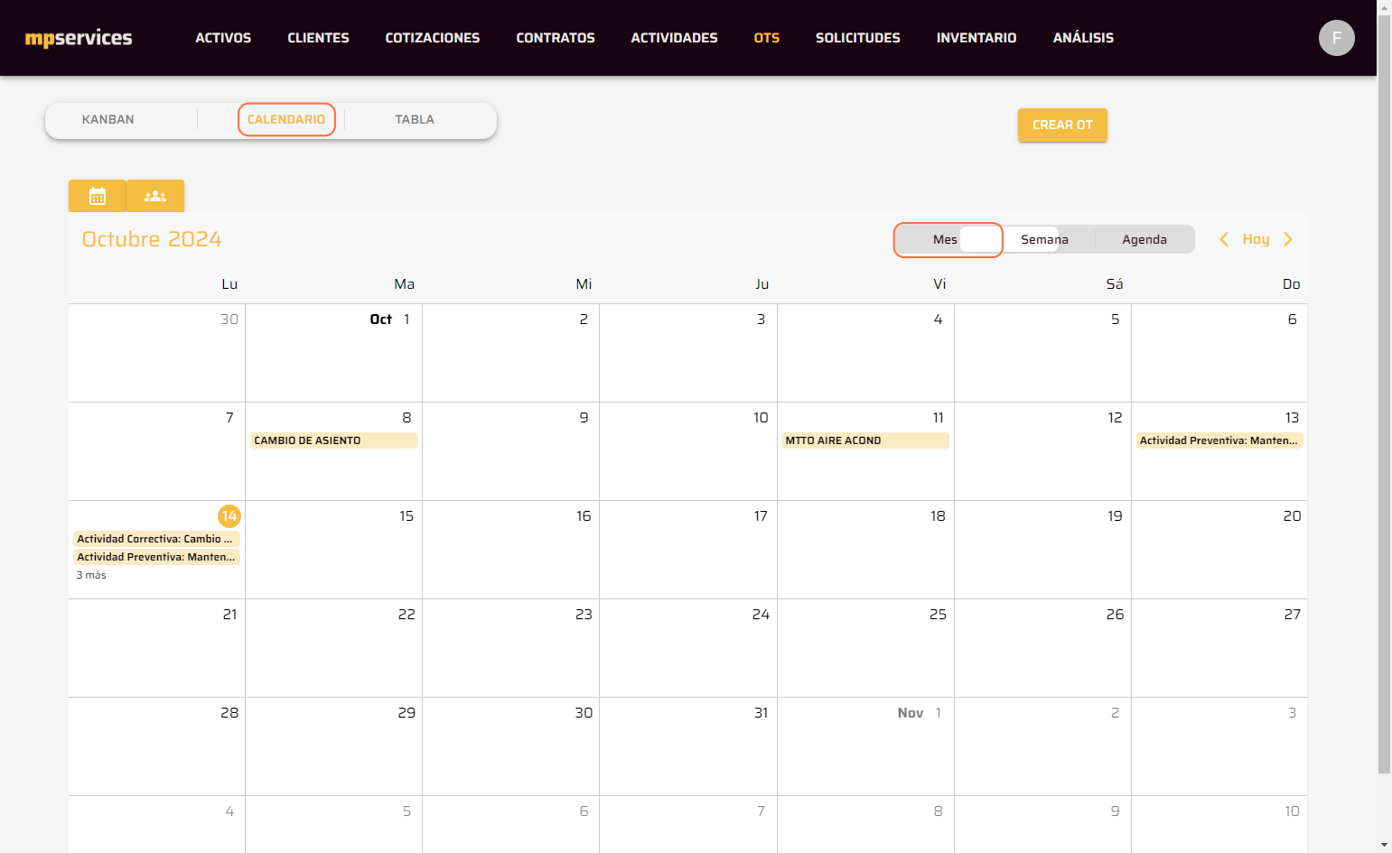Open CONTRATOS menu
This screenshot has width=1392, height=853.
tap(556, 38)
